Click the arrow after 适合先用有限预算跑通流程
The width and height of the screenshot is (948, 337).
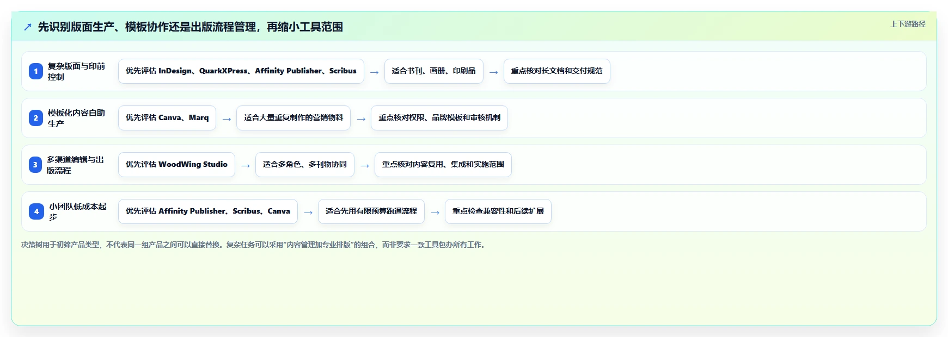click(435, 213)
